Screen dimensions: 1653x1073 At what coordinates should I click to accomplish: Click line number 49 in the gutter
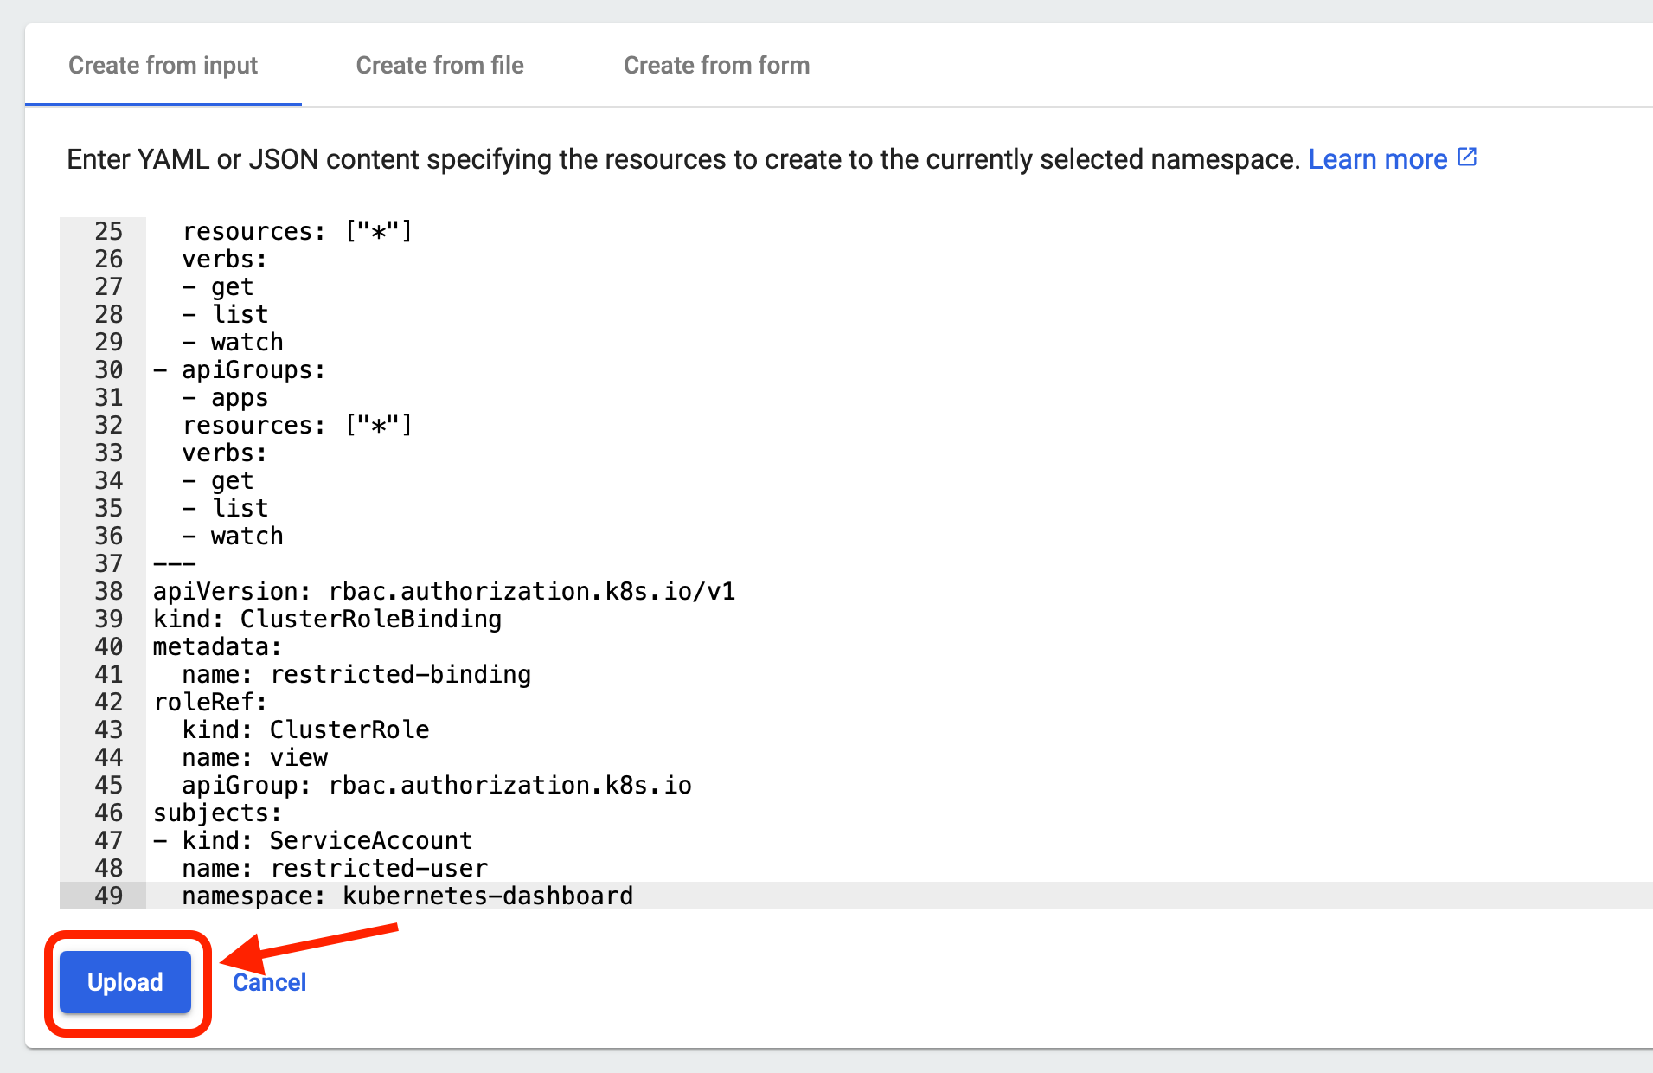[x=109, y=896]
